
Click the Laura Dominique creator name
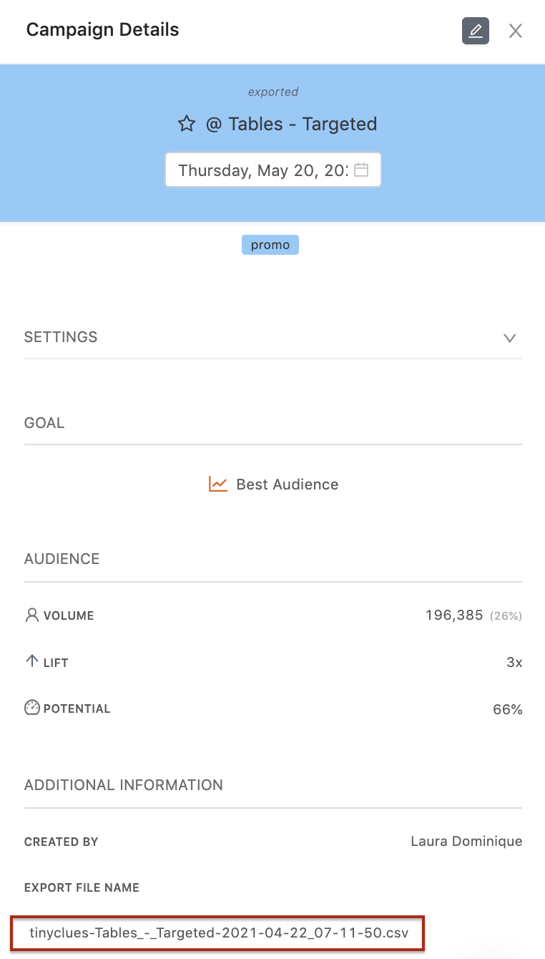pyautogui.click(x=466, y=841)
